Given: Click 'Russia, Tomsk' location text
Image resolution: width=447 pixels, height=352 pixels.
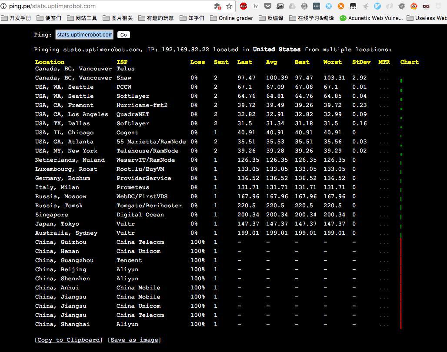Looking at the screenshot, I should [x=59, y=206].
